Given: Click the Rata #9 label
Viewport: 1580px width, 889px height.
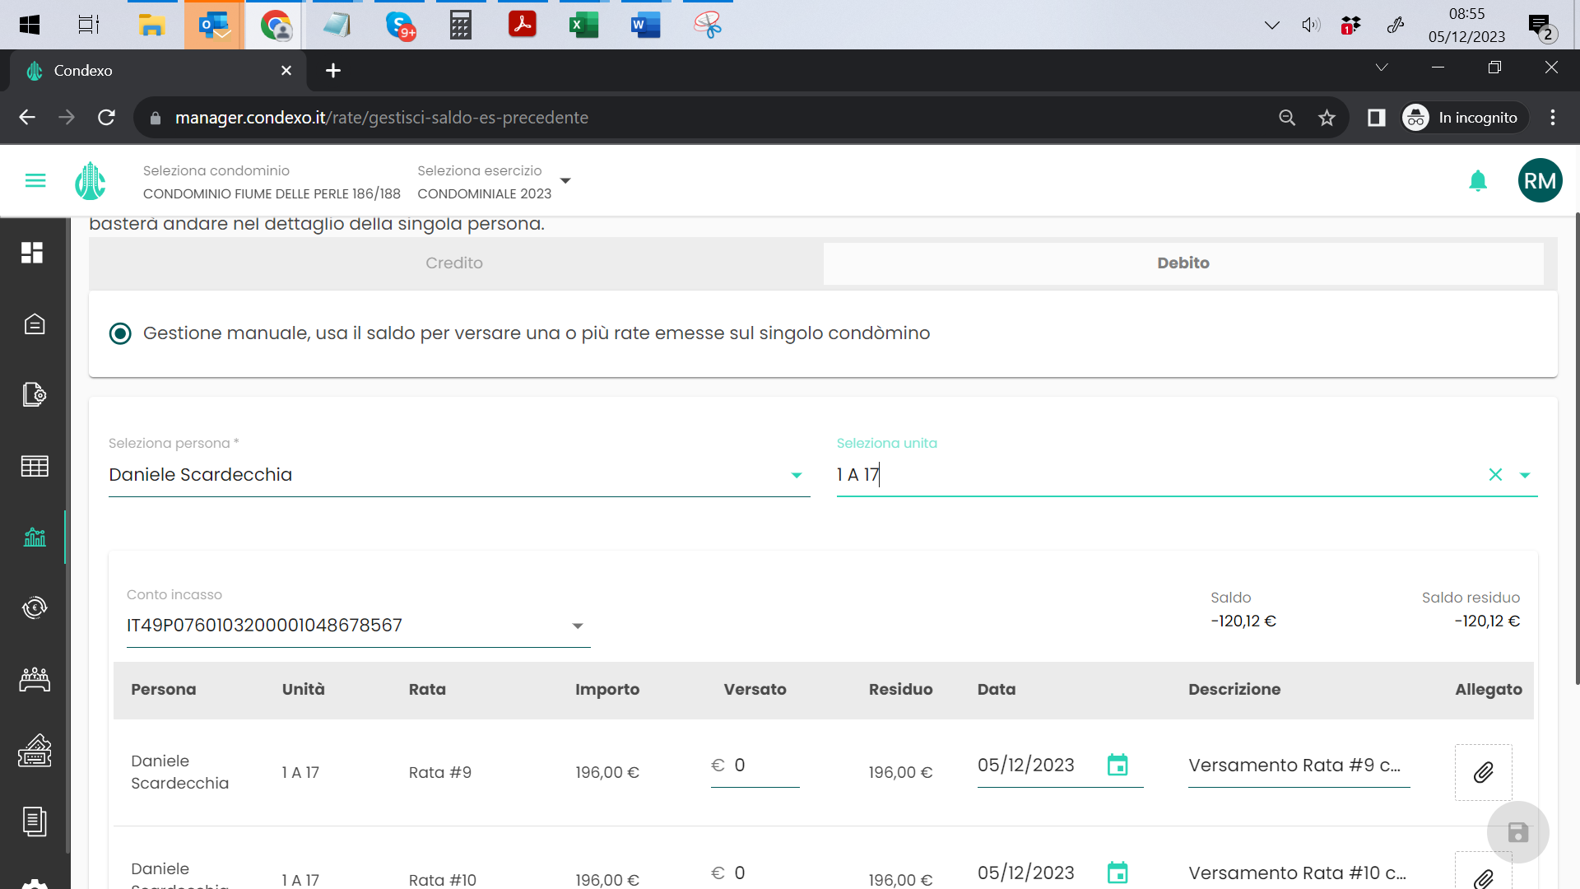Looking at the screenshot, I should point(439,773).
